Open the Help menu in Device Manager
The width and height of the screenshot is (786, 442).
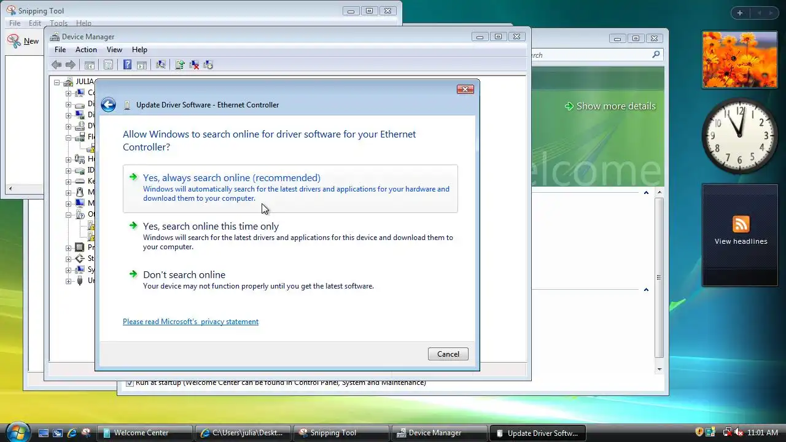point(139,50)
